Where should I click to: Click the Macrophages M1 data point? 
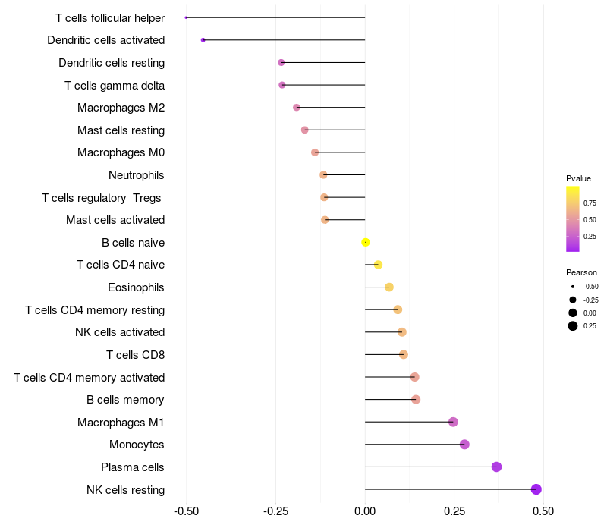tap(453, 422)
